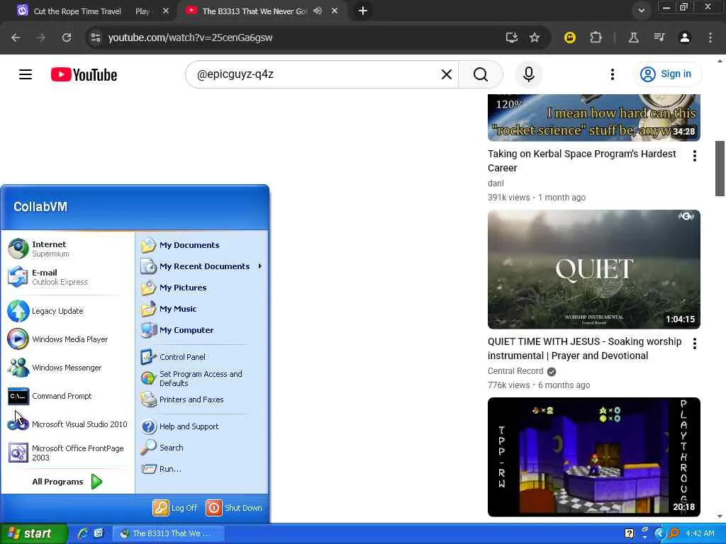The width and height of the screenshot is (726, 544).
Task: Mute The B3313 tab audio
Action: pos(318,11)
